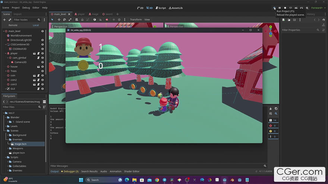Expand the Trees node
The height and width of the screenshot is (184, 328).
point(6,71)
